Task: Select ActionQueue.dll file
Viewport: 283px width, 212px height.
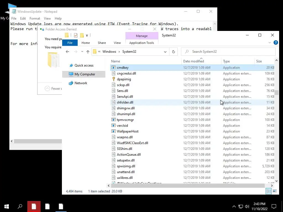Action: pos(129,155)
